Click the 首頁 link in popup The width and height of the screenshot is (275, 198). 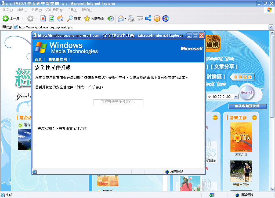[x=38, y=59]
